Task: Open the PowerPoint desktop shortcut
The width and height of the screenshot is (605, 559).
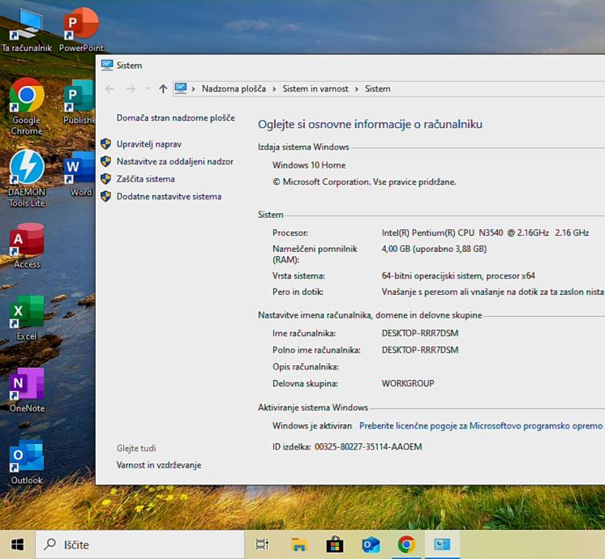Action: tap(81, 30)
